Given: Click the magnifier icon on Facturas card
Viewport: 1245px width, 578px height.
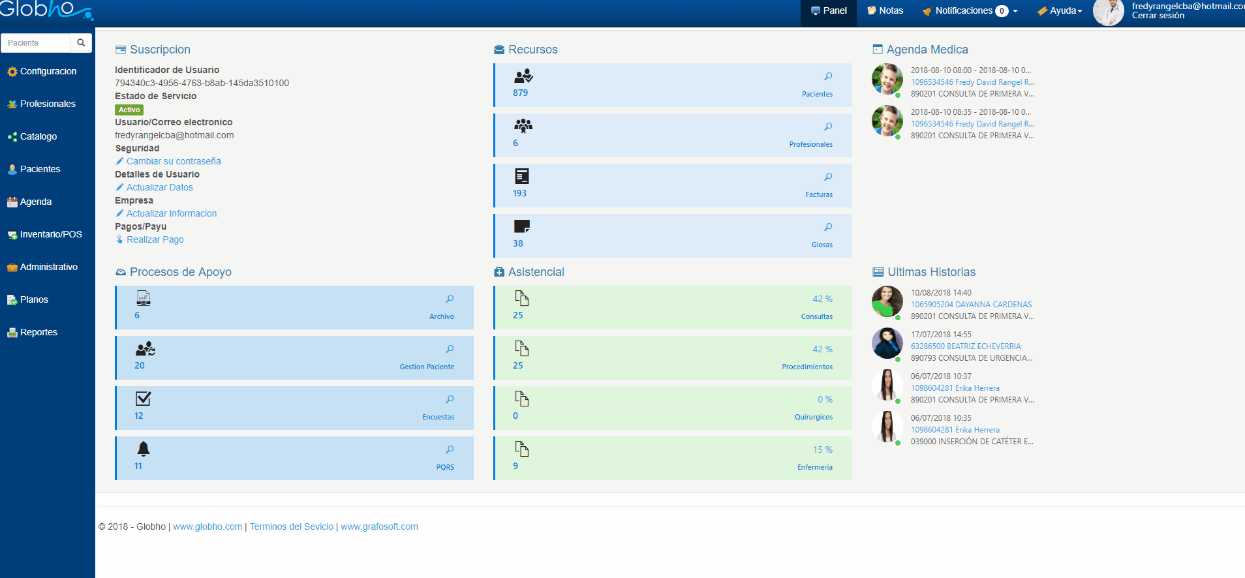Looking at the screenshot, I should (x=828, y=177).
